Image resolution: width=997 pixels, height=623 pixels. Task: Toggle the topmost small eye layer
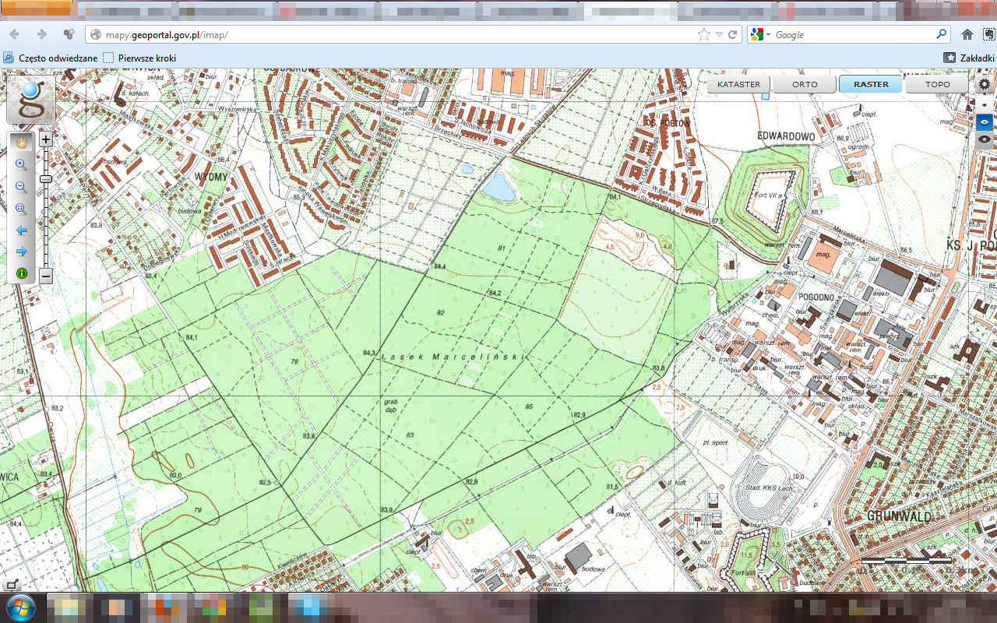coord(985,104)
